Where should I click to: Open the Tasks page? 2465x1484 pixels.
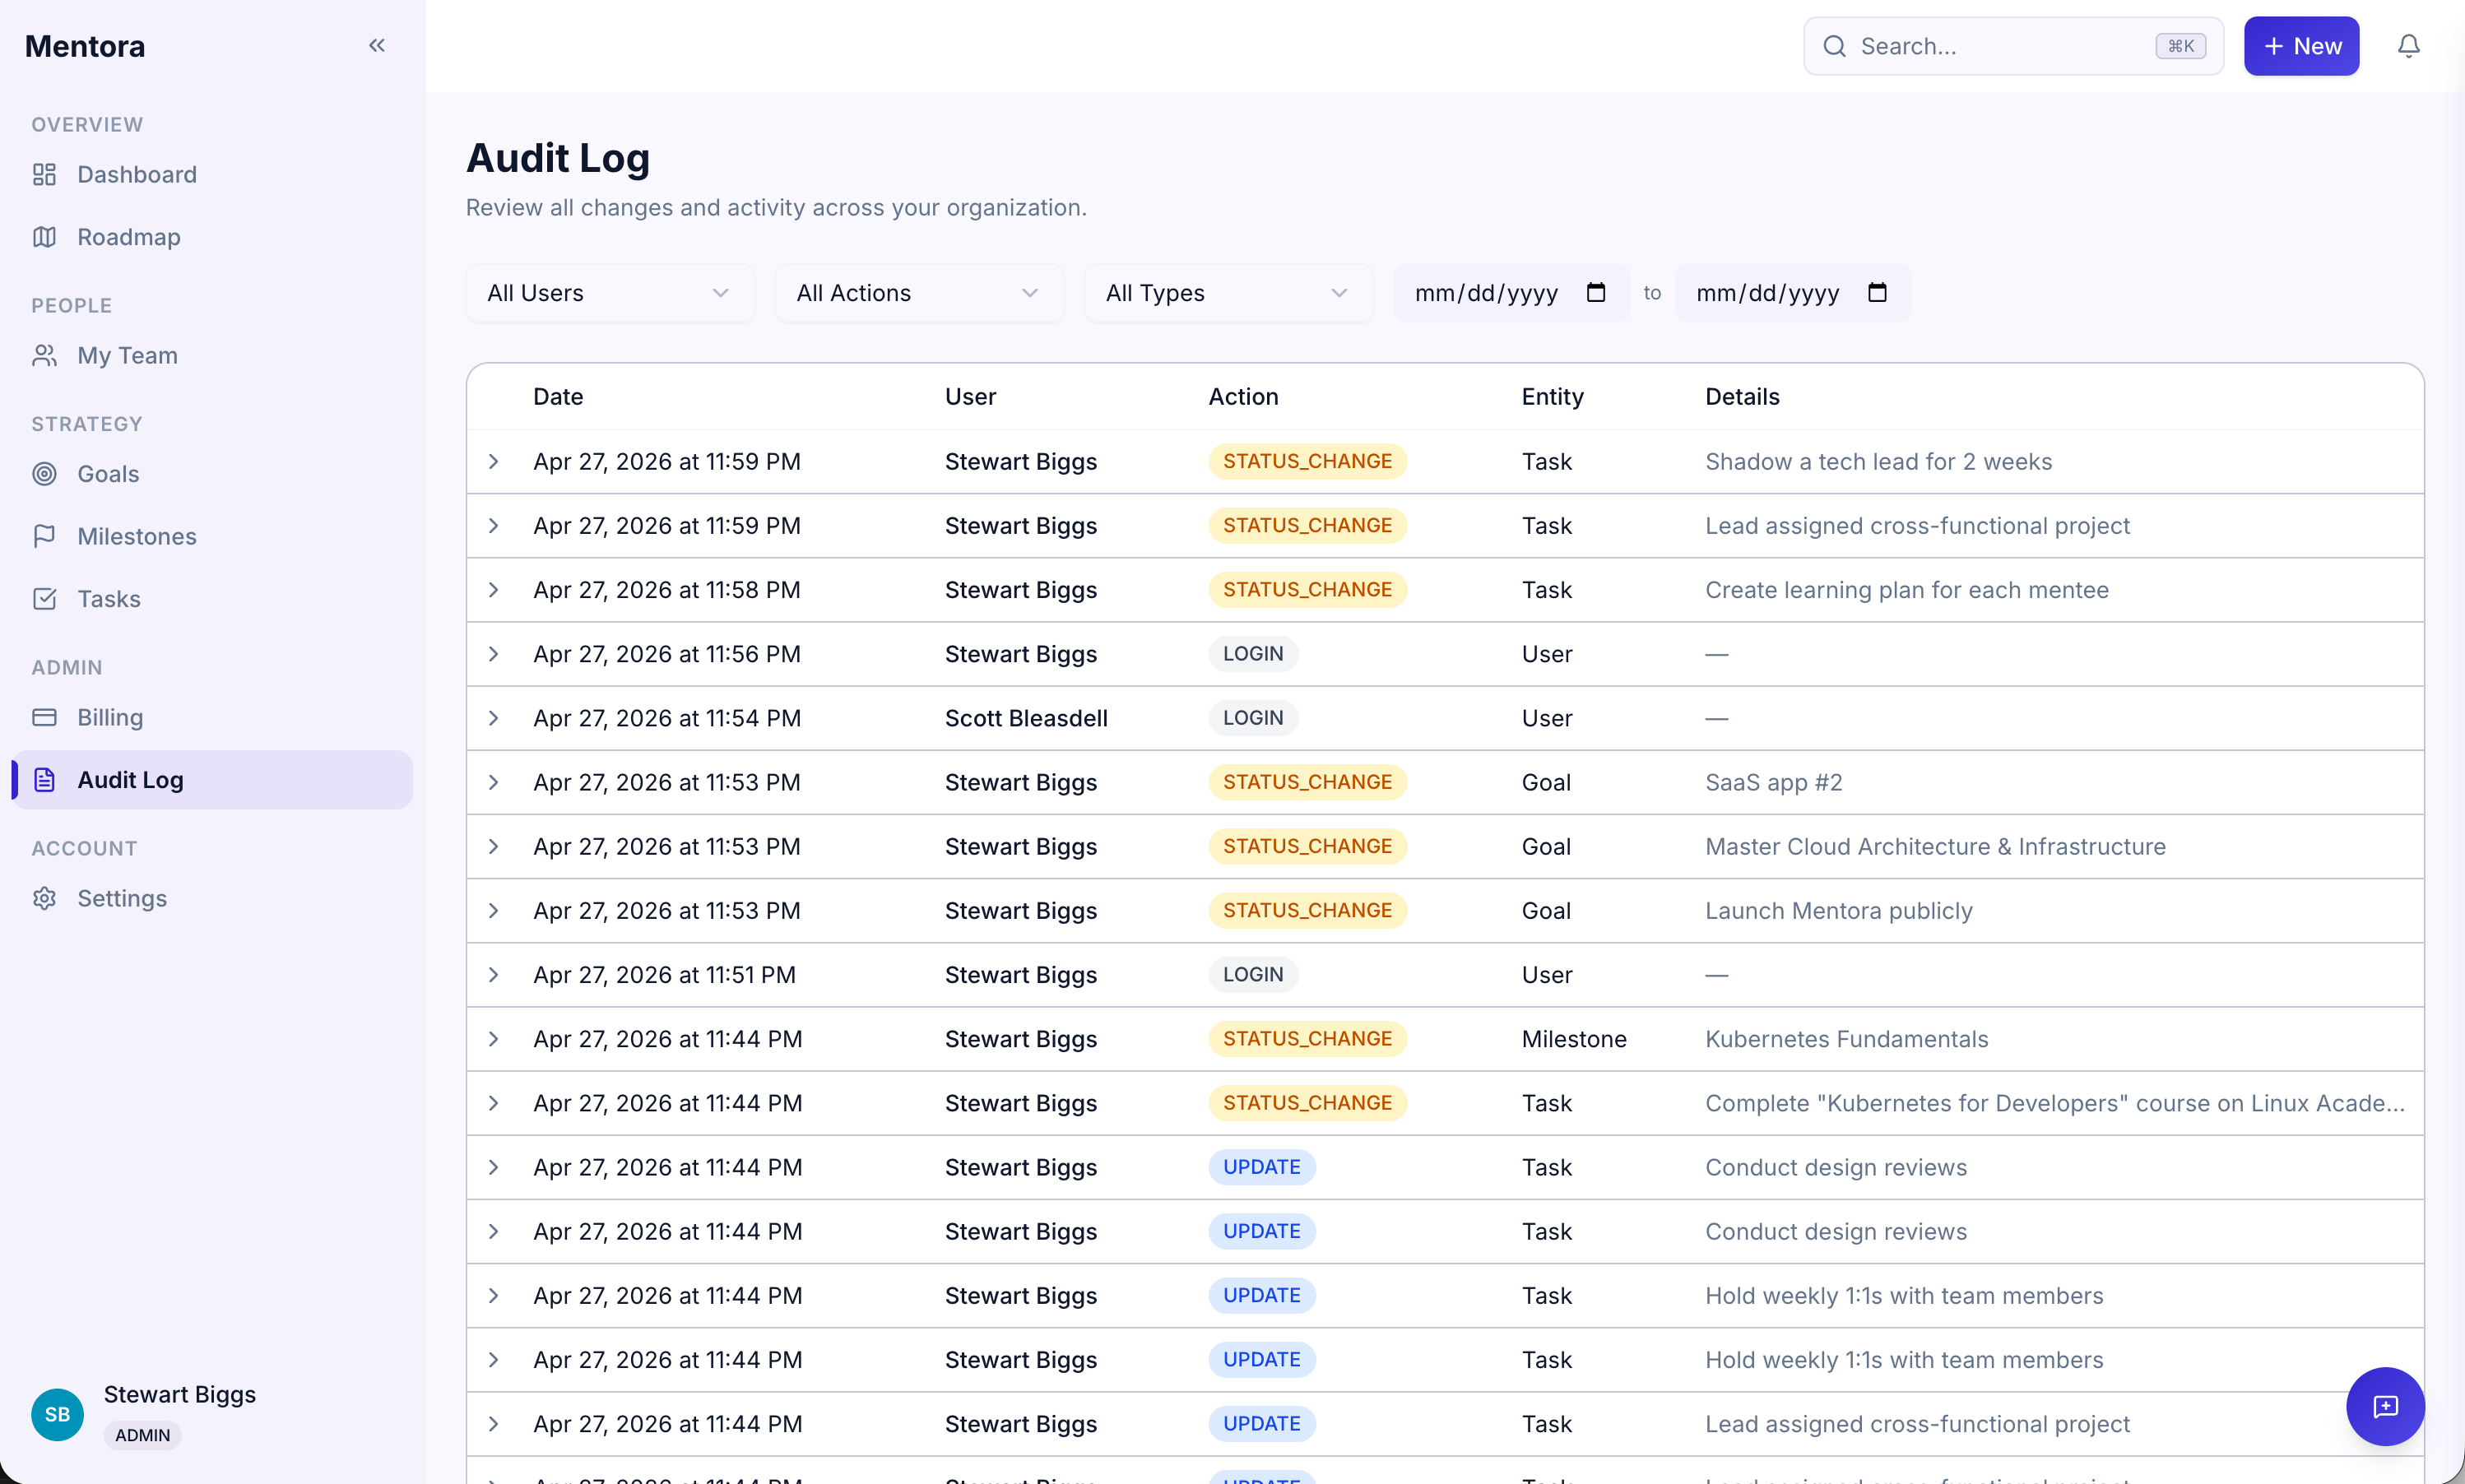(x=212, y=599)
